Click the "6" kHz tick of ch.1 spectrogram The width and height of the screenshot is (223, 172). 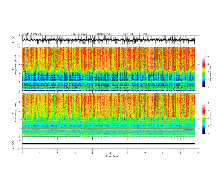[20, 64]
